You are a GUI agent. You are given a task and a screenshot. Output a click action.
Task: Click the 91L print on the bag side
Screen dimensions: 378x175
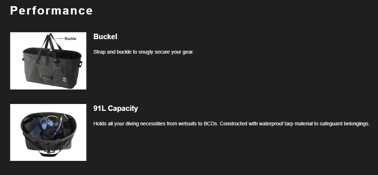(65, 80)
